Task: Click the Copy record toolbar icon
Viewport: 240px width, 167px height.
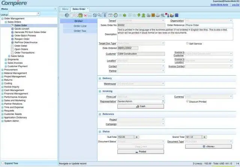Action: [x=76, y=15]
